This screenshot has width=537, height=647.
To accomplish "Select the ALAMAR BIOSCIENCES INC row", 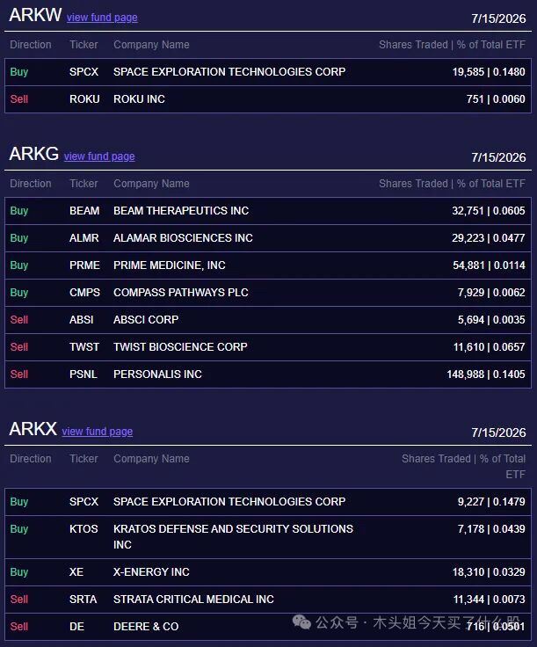I will 268,238.
